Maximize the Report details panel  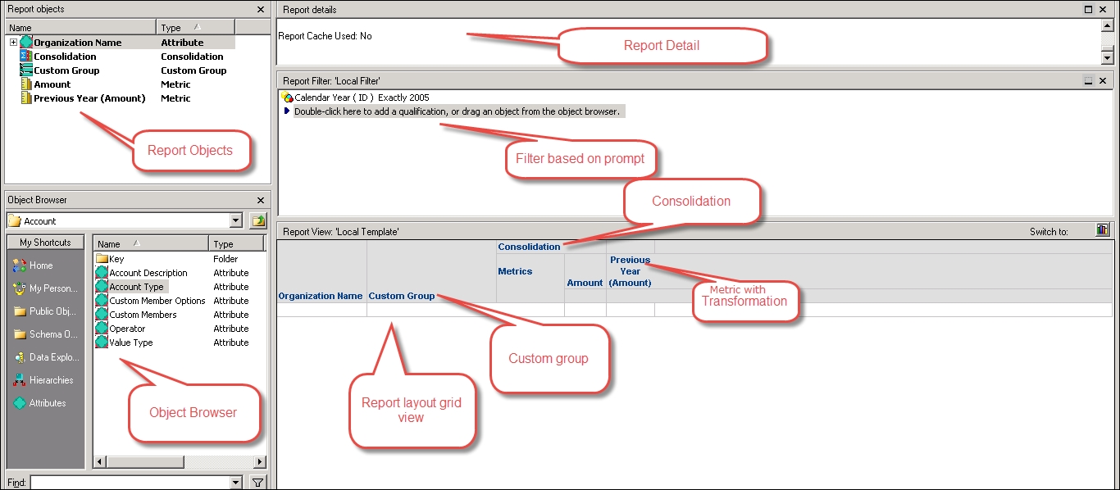[1089, 10]
